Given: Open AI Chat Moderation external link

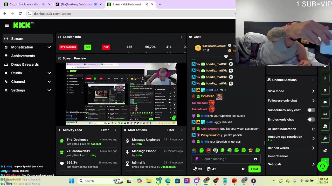Looking at the screenshot, I should coord(313,129).
